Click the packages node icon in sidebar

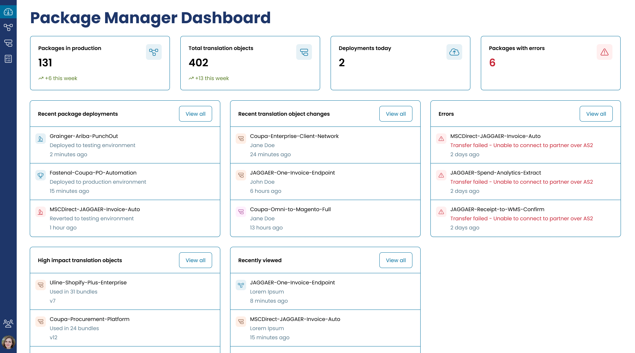(x=8, y=27)
